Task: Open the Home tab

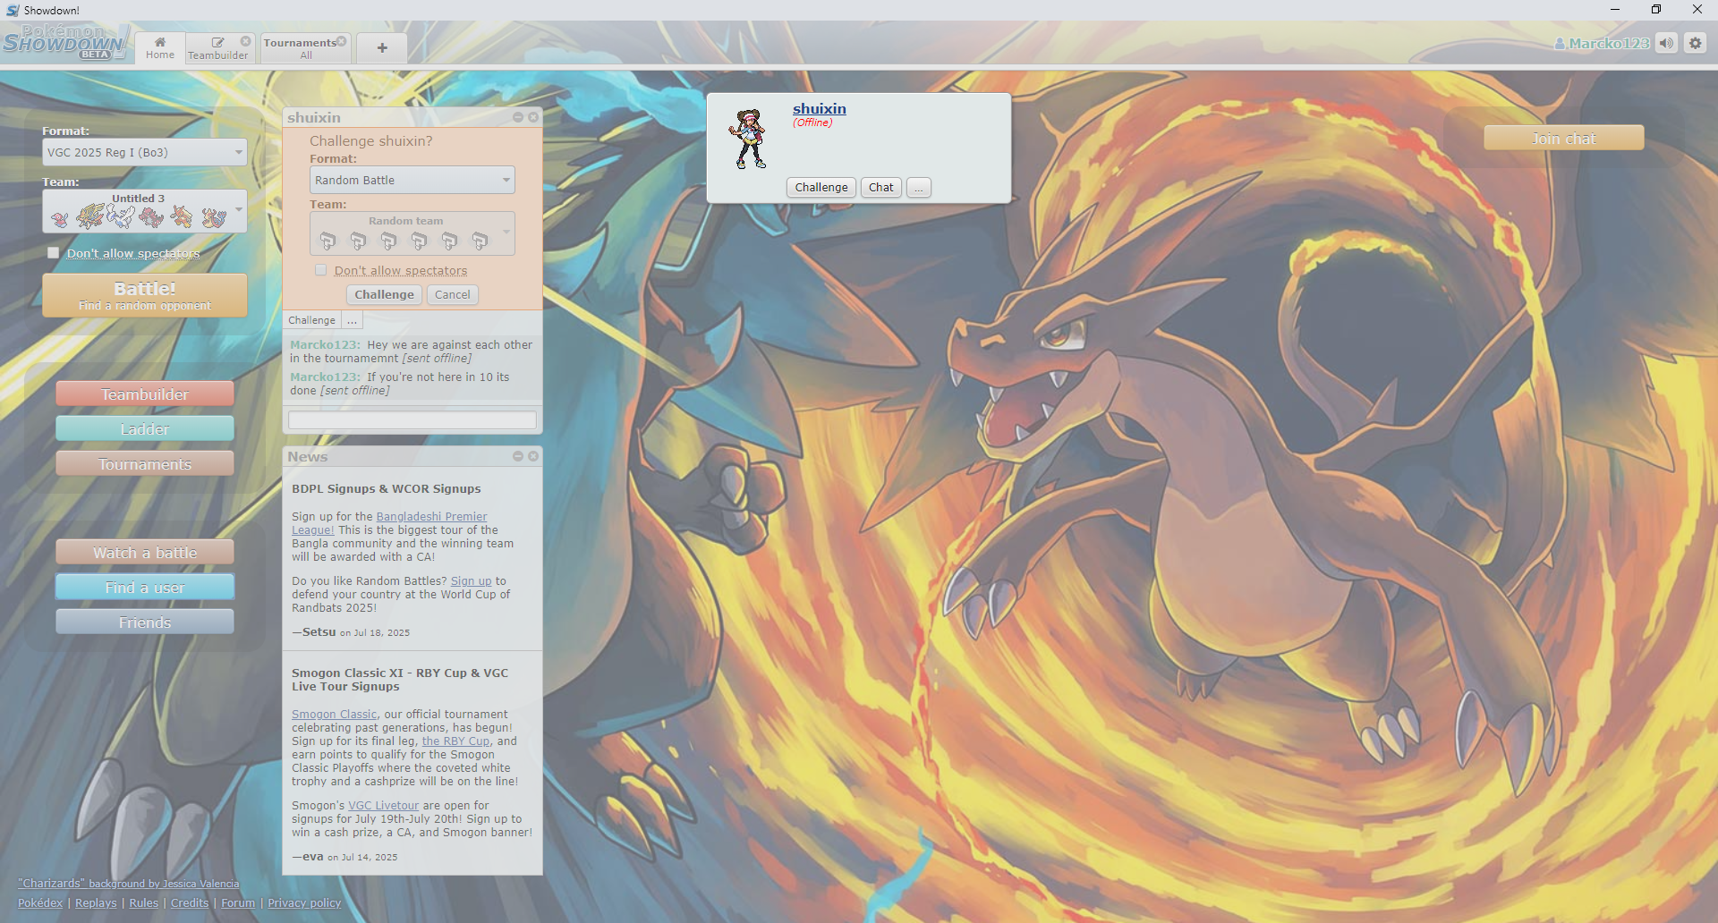Action: click(x=160, y=48)
